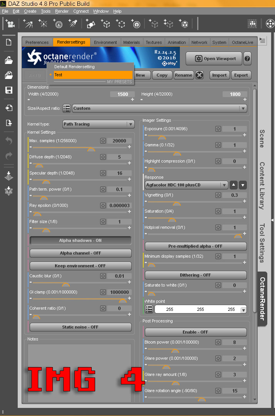Click the Import icon in left sidebar

point(9,108)
